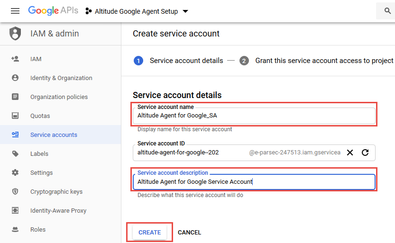Click the IAM & admin shield icon
This screenshot has height=243, width=395.
16,34
